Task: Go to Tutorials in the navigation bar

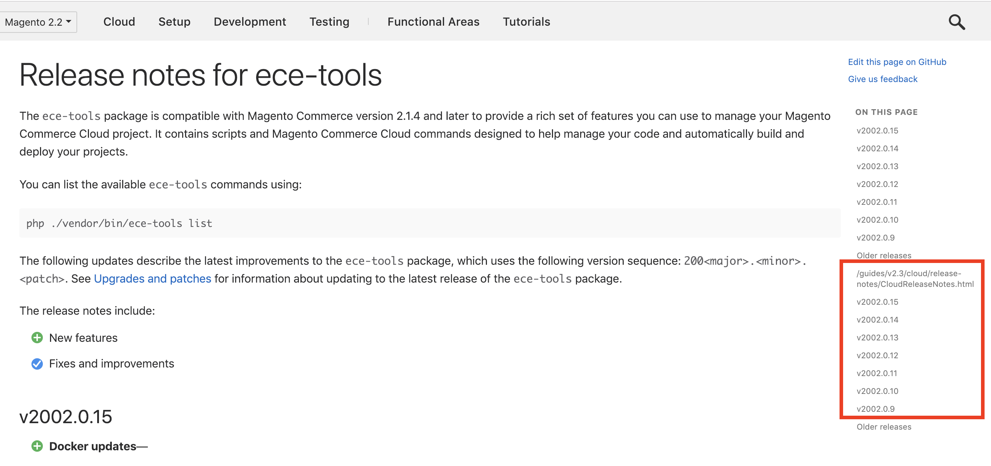Action: (x=526, y=22)
